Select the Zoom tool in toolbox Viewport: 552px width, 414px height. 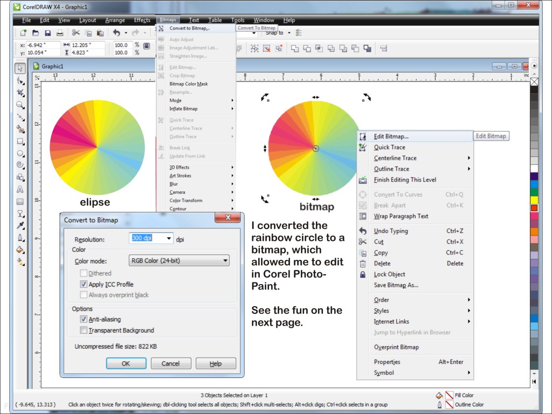pos(20,105)
